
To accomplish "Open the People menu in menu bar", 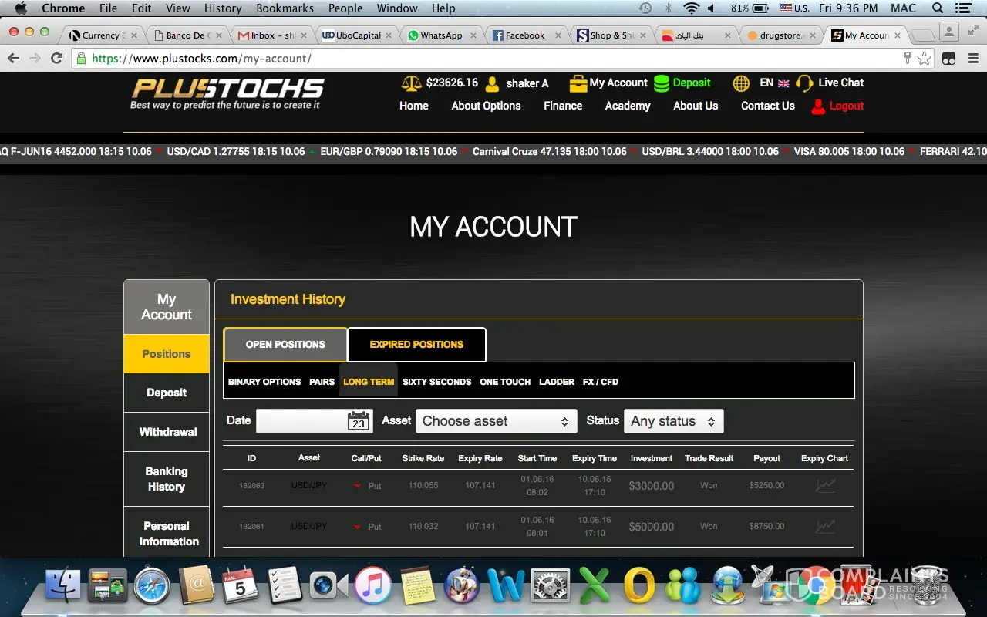I will 345,8.
